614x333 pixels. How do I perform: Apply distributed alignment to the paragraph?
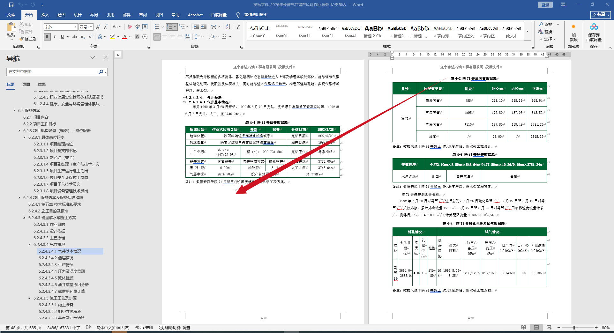(x=188, y=37)
